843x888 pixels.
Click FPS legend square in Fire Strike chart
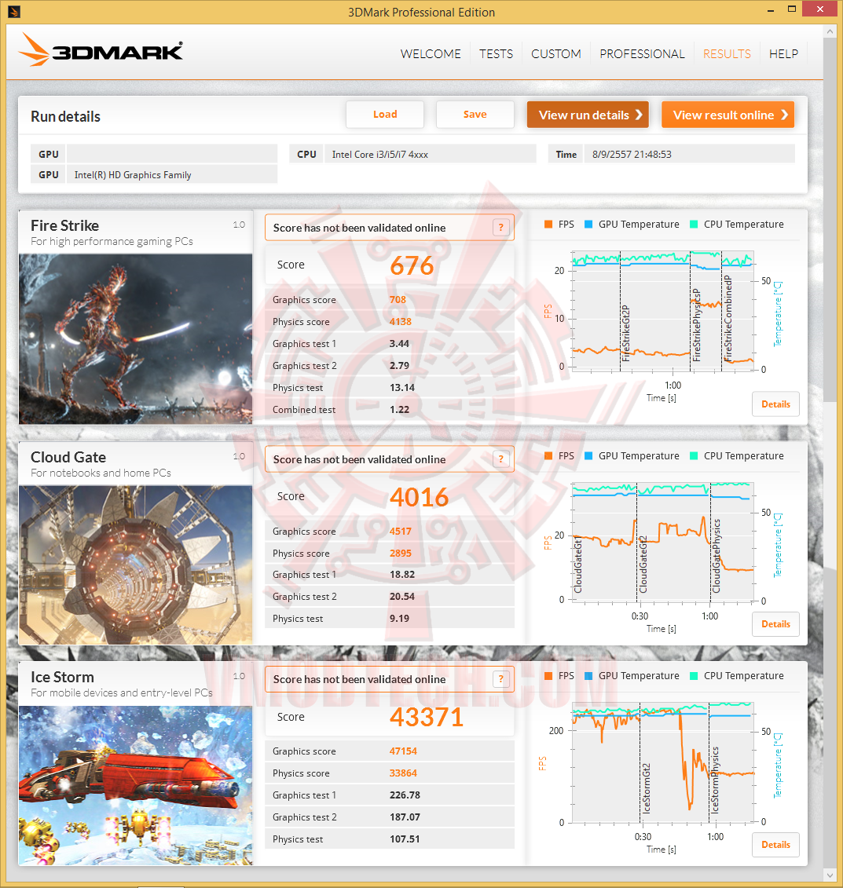coord(548,225)
